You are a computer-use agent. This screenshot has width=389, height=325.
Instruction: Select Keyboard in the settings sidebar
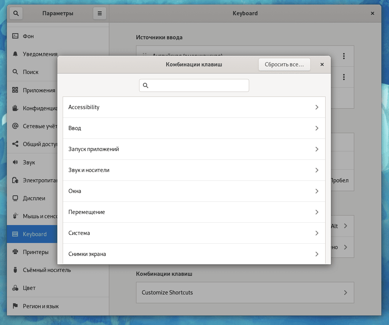click(34, 234)
